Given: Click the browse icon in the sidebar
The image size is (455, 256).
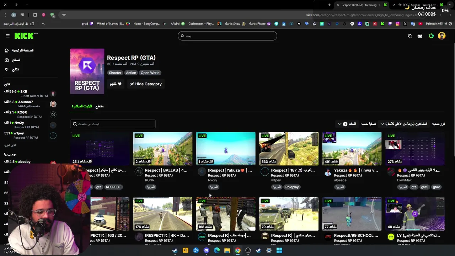Looking at the screenshot, I should tap(6, 60).
